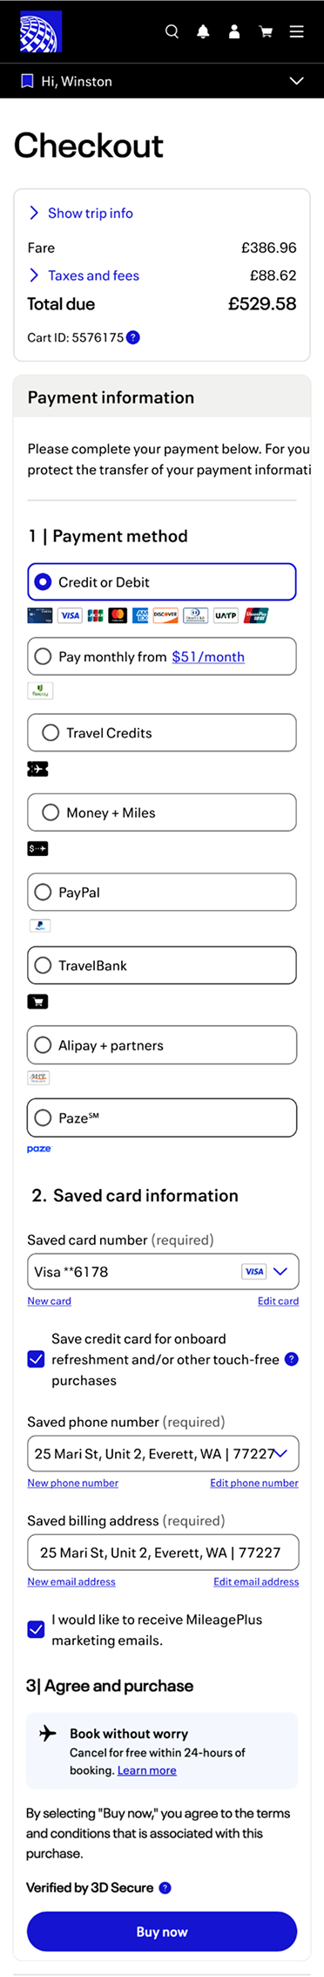Open the account profile icon

(x=234, y=31)
